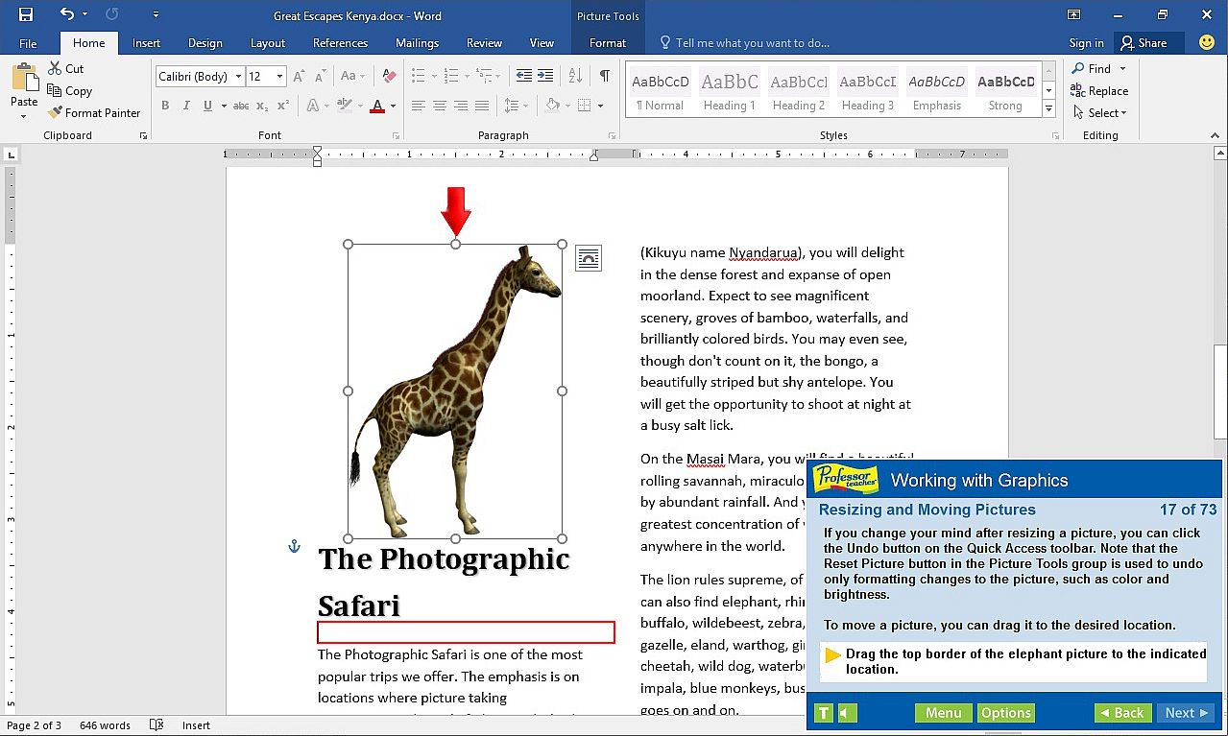Toggle the tutorial sound speaker button
1228x736 pixels.
[x=847, y=713]
